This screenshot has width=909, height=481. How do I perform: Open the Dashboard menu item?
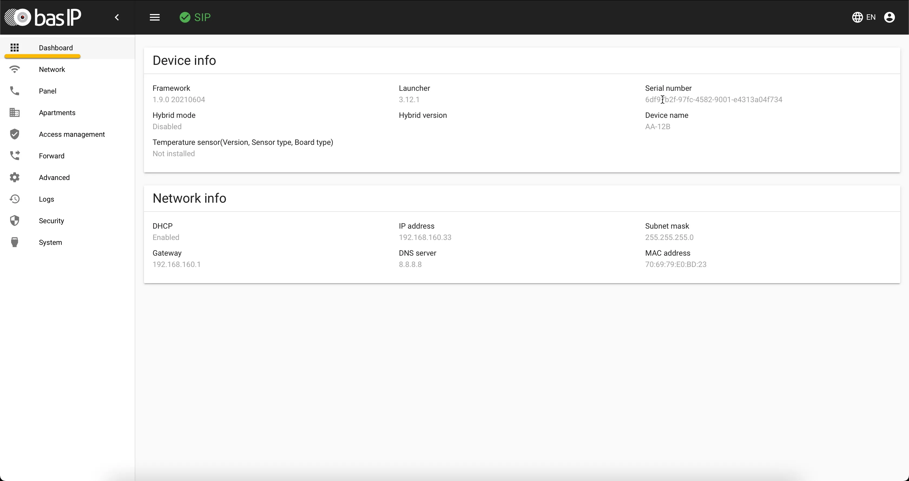(x=67, y=48)
